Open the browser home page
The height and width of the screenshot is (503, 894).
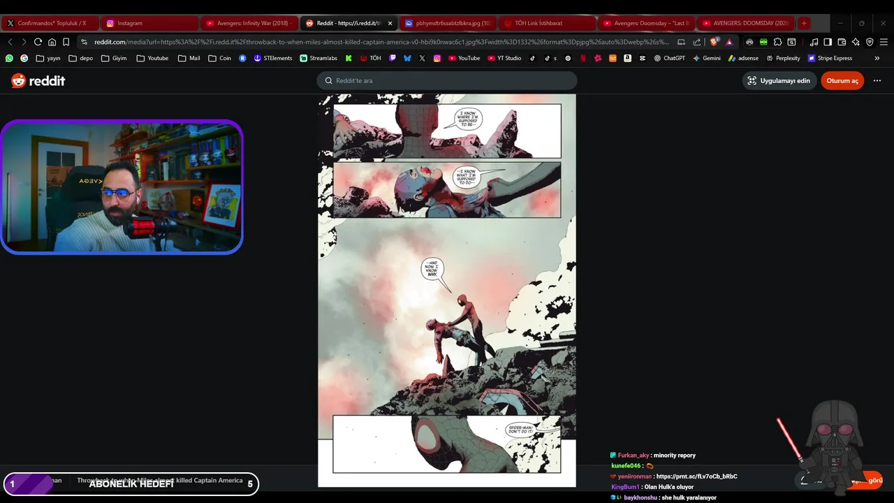[x=52, y=42]
